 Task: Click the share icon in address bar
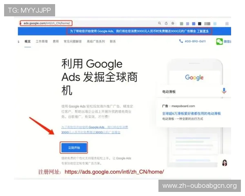pos(166,23)
